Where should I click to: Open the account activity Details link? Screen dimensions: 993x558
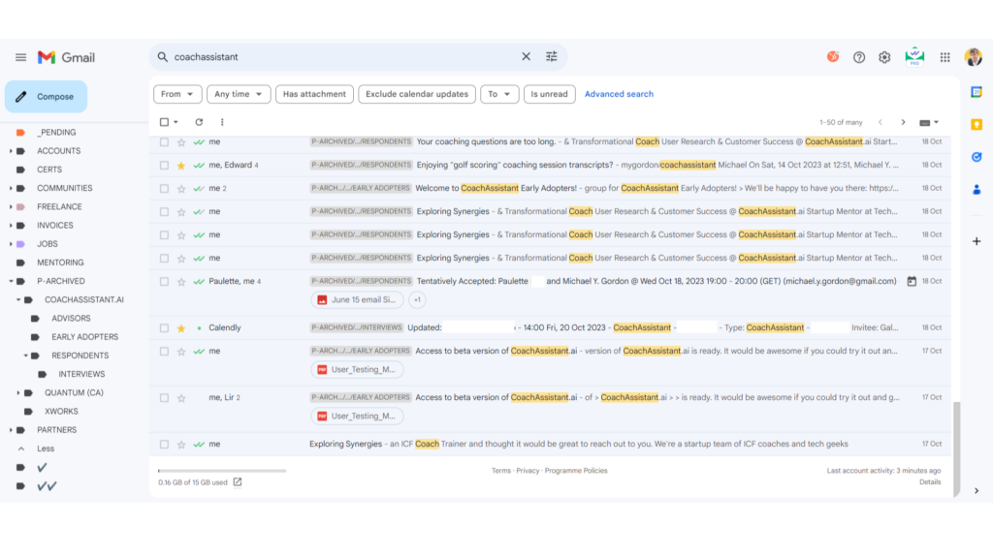point(930,482)
